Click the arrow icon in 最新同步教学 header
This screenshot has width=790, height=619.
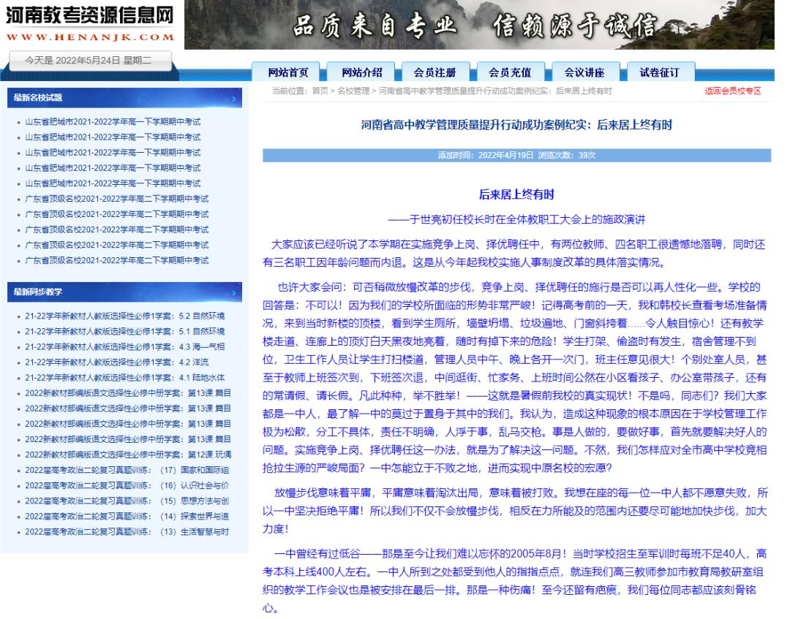pyautogui.click(x=234, y=293)
